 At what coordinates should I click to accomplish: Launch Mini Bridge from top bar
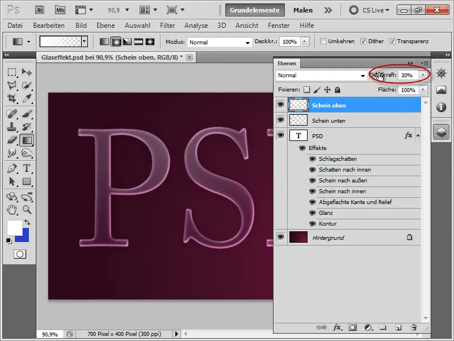pyautogui.click(x=60, y=10)
